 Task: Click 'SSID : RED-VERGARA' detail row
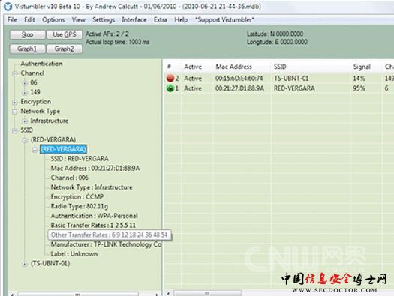[x=80, y=159]
